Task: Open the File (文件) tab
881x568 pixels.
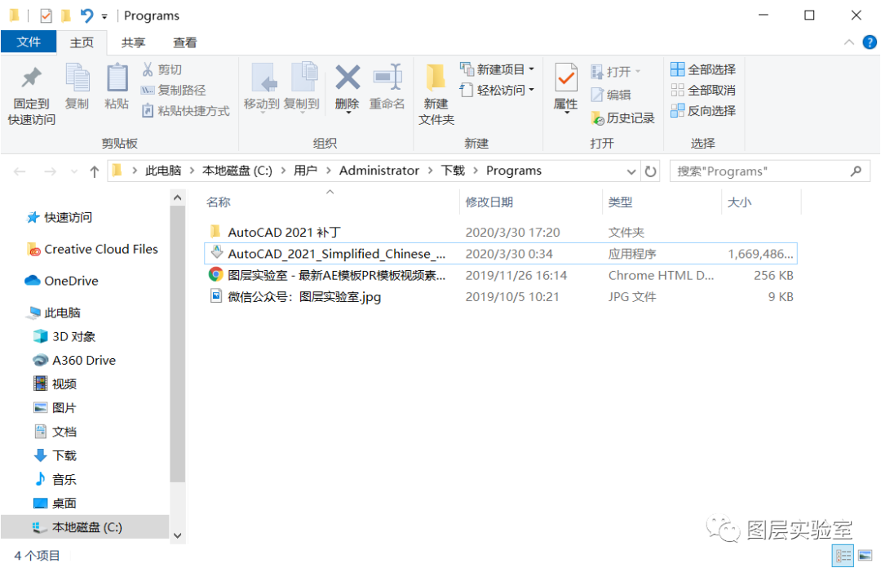Action: point(29,42)
